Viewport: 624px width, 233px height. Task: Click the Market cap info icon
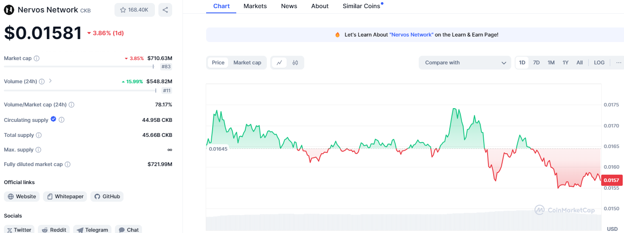point(37,58)
